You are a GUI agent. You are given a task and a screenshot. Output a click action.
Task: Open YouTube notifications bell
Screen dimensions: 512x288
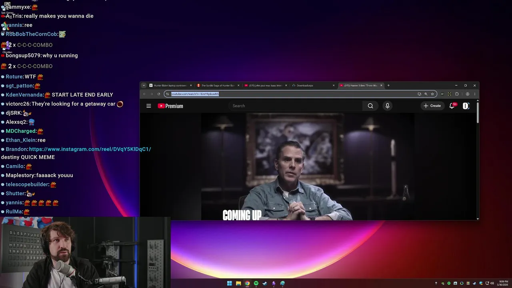click(x=452, y=106)
